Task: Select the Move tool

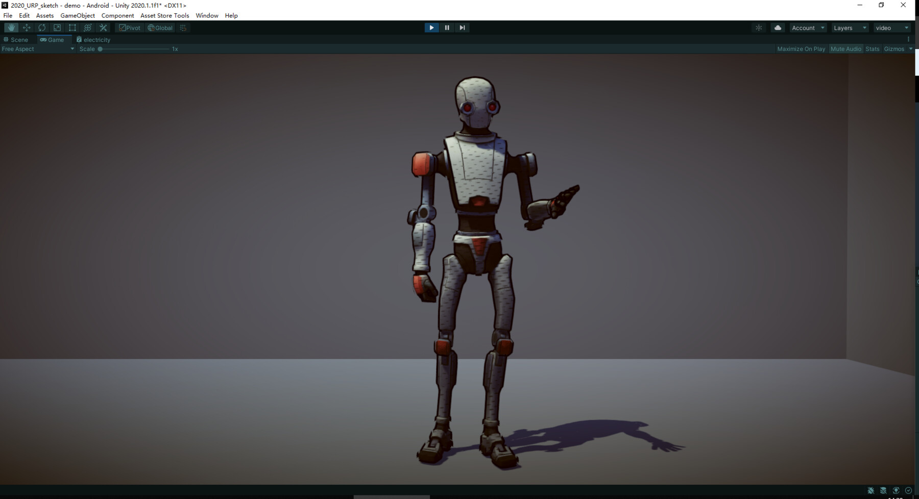Action: (26, 28)
